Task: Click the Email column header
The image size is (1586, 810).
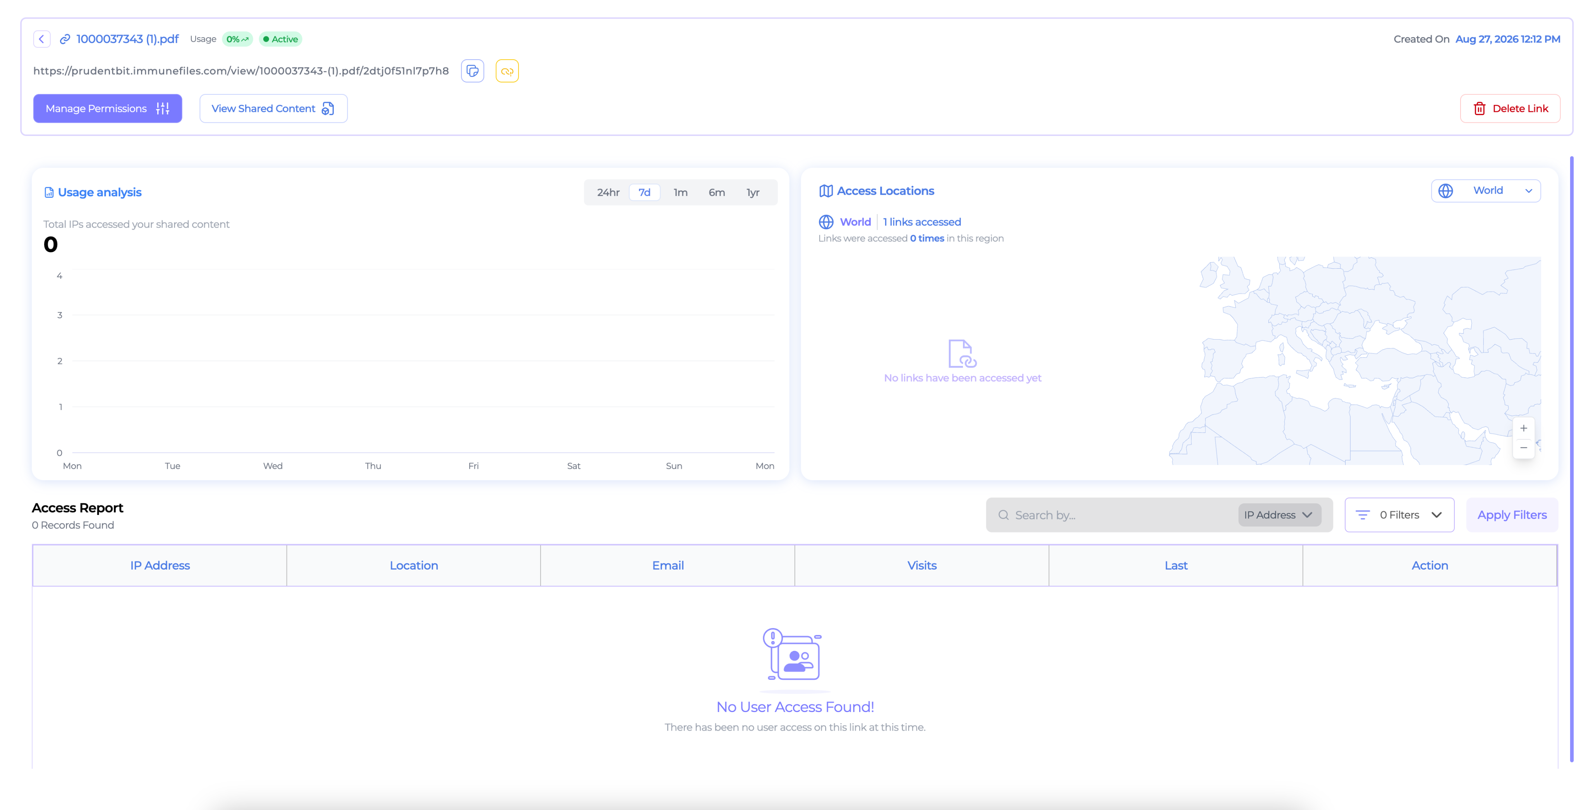Action: [668, 566]
